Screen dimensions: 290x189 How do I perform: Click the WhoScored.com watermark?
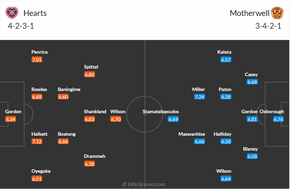click(x=144, y=184)
